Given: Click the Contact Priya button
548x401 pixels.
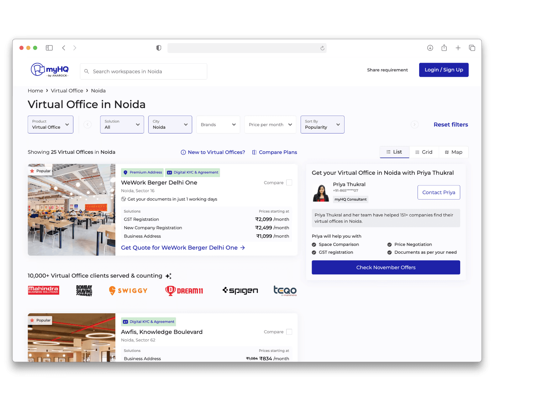Looking at the screenshot, I should click(x=439, y=192).
